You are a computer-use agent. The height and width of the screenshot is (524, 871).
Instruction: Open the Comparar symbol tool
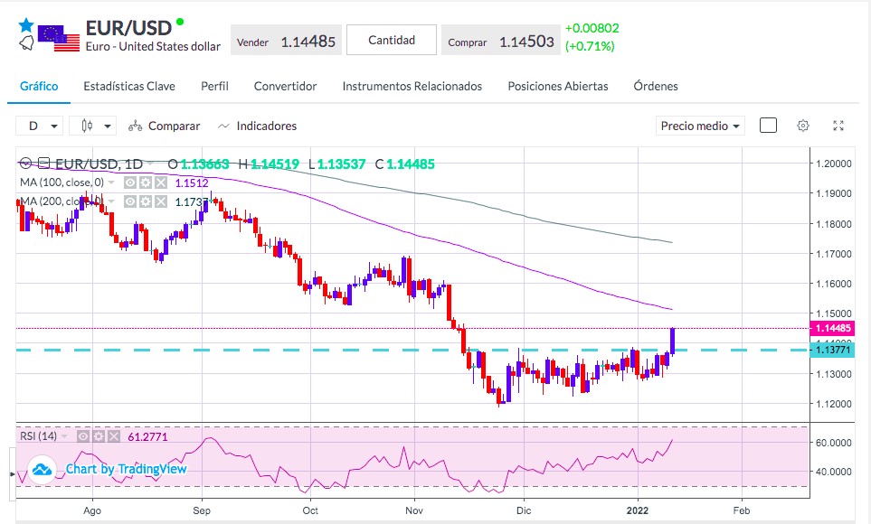tap(164, 126)
